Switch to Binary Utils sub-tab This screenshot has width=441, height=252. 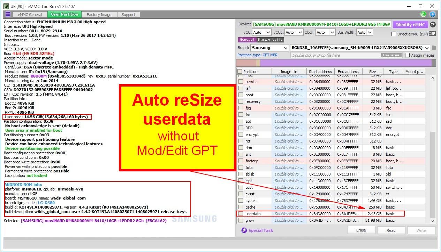coord(271,40)
